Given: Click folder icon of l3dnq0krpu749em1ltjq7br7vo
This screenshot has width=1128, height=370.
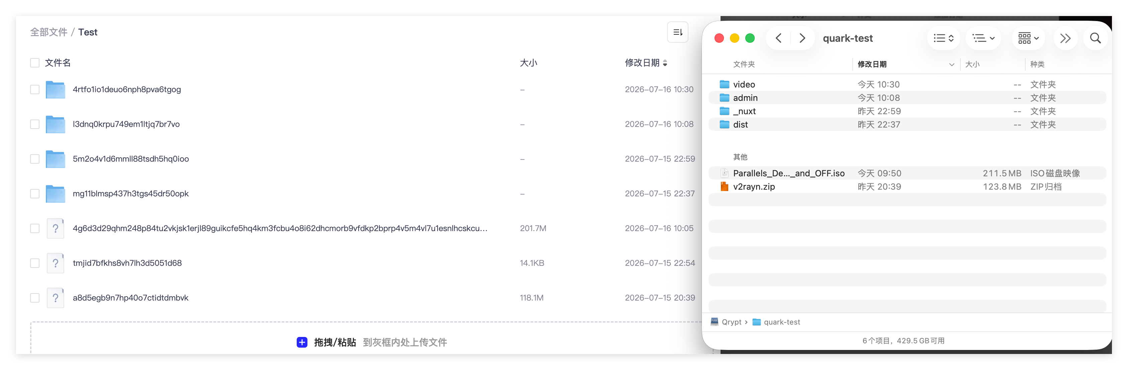Looking at the screenshot, I should [x=55, y=124].
